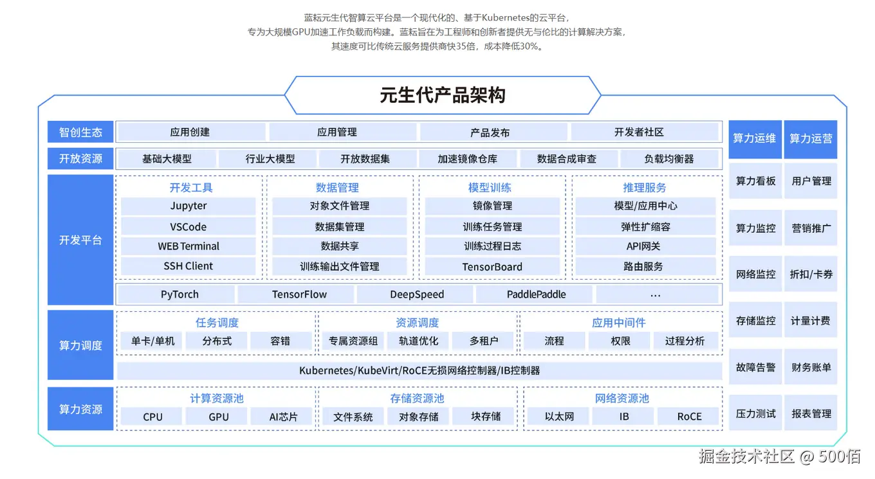
Task: Select the 过程分析 cell
Action: pyautogui.click(x=685, y=341)
